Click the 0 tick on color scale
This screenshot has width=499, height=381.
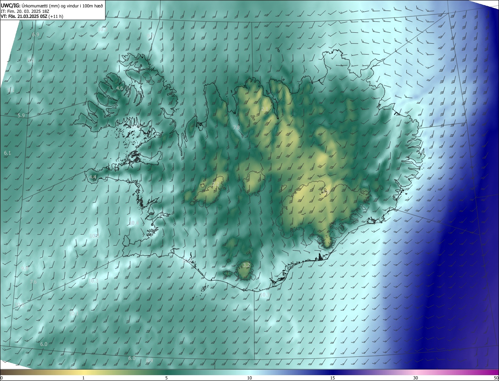click(x=2, y=378)
